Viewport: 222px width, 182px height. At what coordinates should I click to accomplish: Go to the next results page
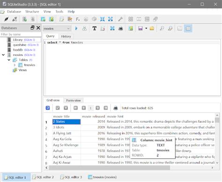click(x=97, y=108)
